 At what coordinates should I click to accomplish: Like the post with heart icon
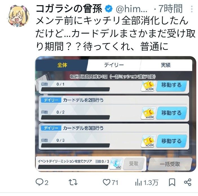tap(106, 182)
